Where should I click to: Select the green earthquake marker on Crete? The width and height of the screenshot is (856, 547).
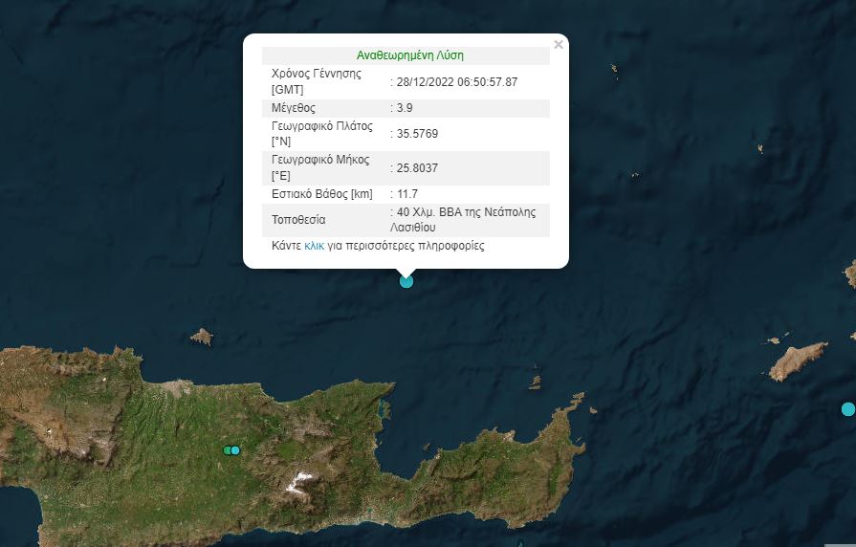[x=228, y=450]
